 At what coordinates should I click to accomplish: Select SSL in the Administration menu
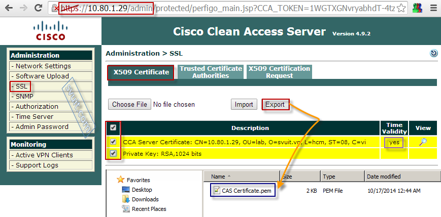tap(21, 86)
